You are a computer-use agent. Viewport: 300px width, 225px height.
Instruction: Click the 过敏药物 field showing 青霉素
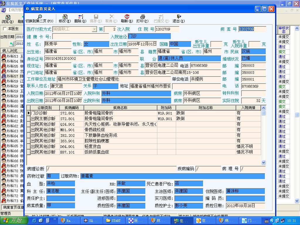click(x=173, y=176)
